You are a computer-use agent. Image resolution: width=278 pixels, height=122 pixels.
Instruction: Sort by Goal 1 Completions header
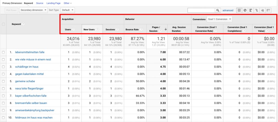(x=237, y=29)
